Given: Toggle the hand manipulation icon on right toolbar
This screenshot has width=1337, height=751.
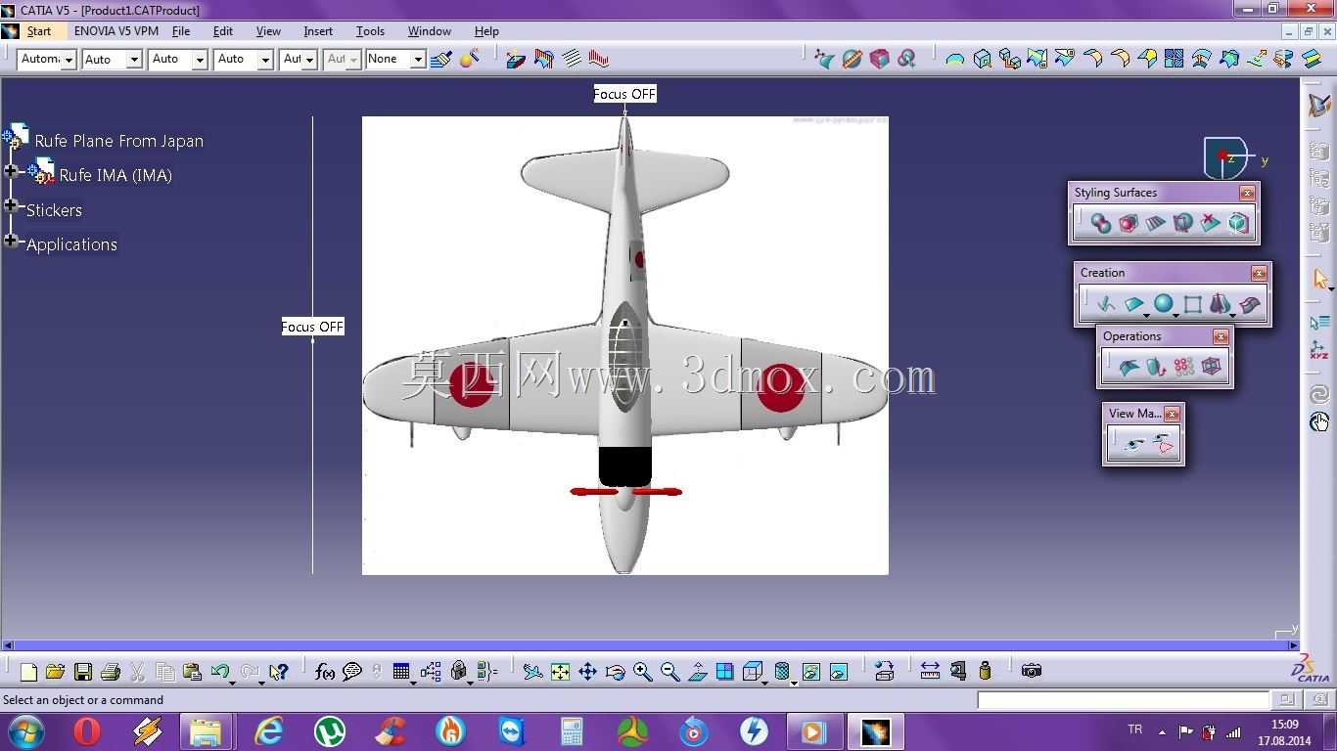Looking at the screenshot, I should pyautogui.click(x=1319, y=421).
